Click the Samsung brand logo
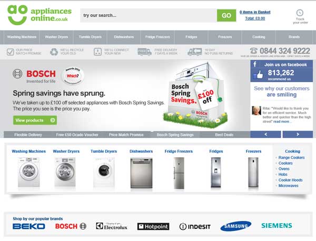 (x=236, y=226)
